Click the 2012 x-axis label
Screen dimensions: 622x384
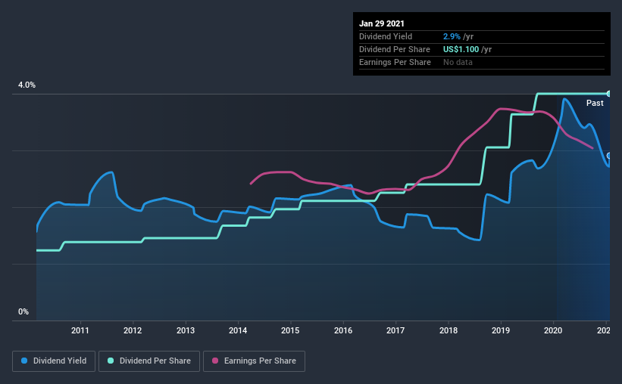tap(133, 330)
